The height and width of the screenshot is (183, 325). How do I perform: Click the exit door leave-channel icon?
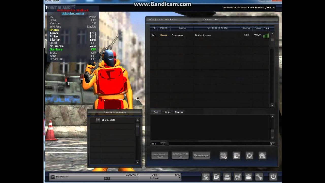(x=236, y=156)
